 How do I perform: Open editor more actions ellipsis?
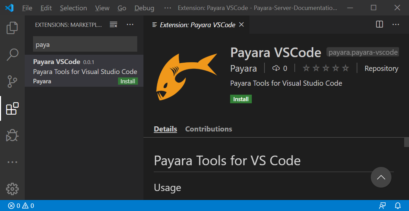396,24
